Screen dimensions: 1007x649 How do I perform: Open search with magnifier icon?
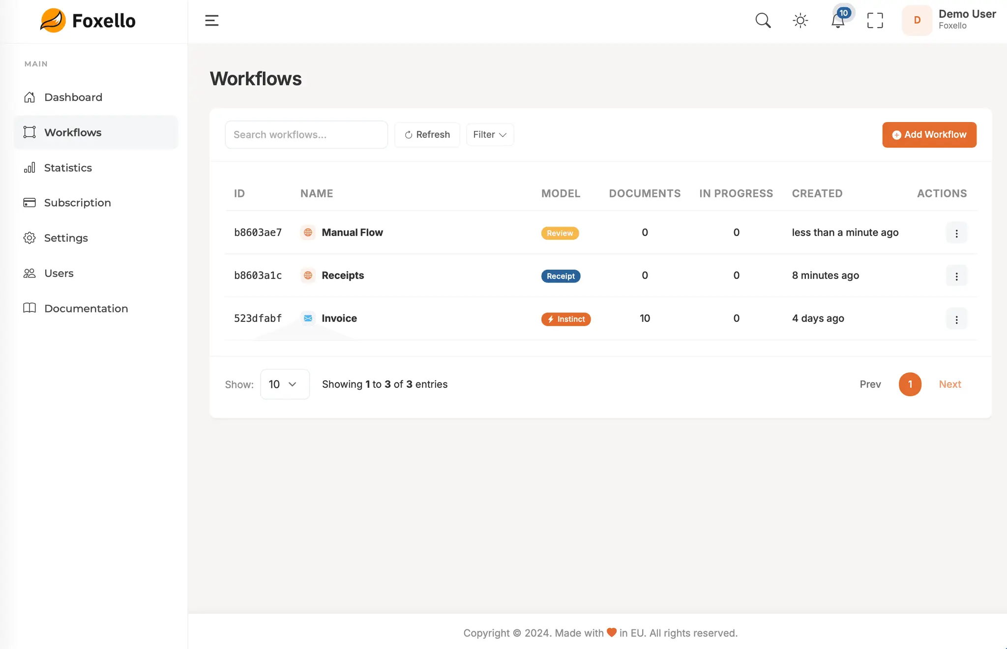pyautogui.click(x=763, y=21)
